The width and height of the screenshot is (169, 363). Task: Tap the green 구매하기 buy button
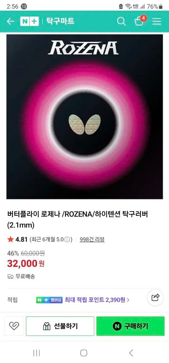131,326
